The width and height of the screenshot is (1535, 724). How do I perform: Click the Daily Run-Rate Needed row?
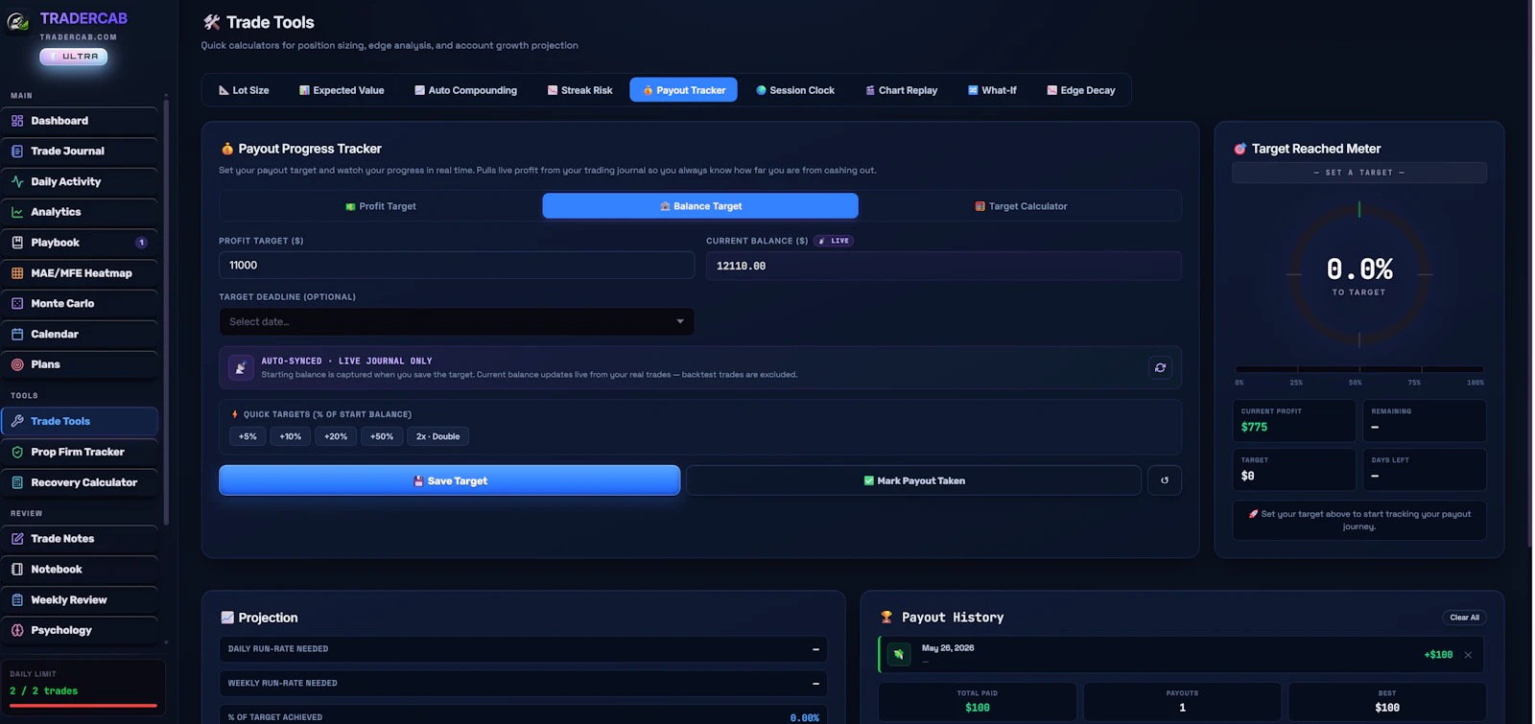point(523,649)
